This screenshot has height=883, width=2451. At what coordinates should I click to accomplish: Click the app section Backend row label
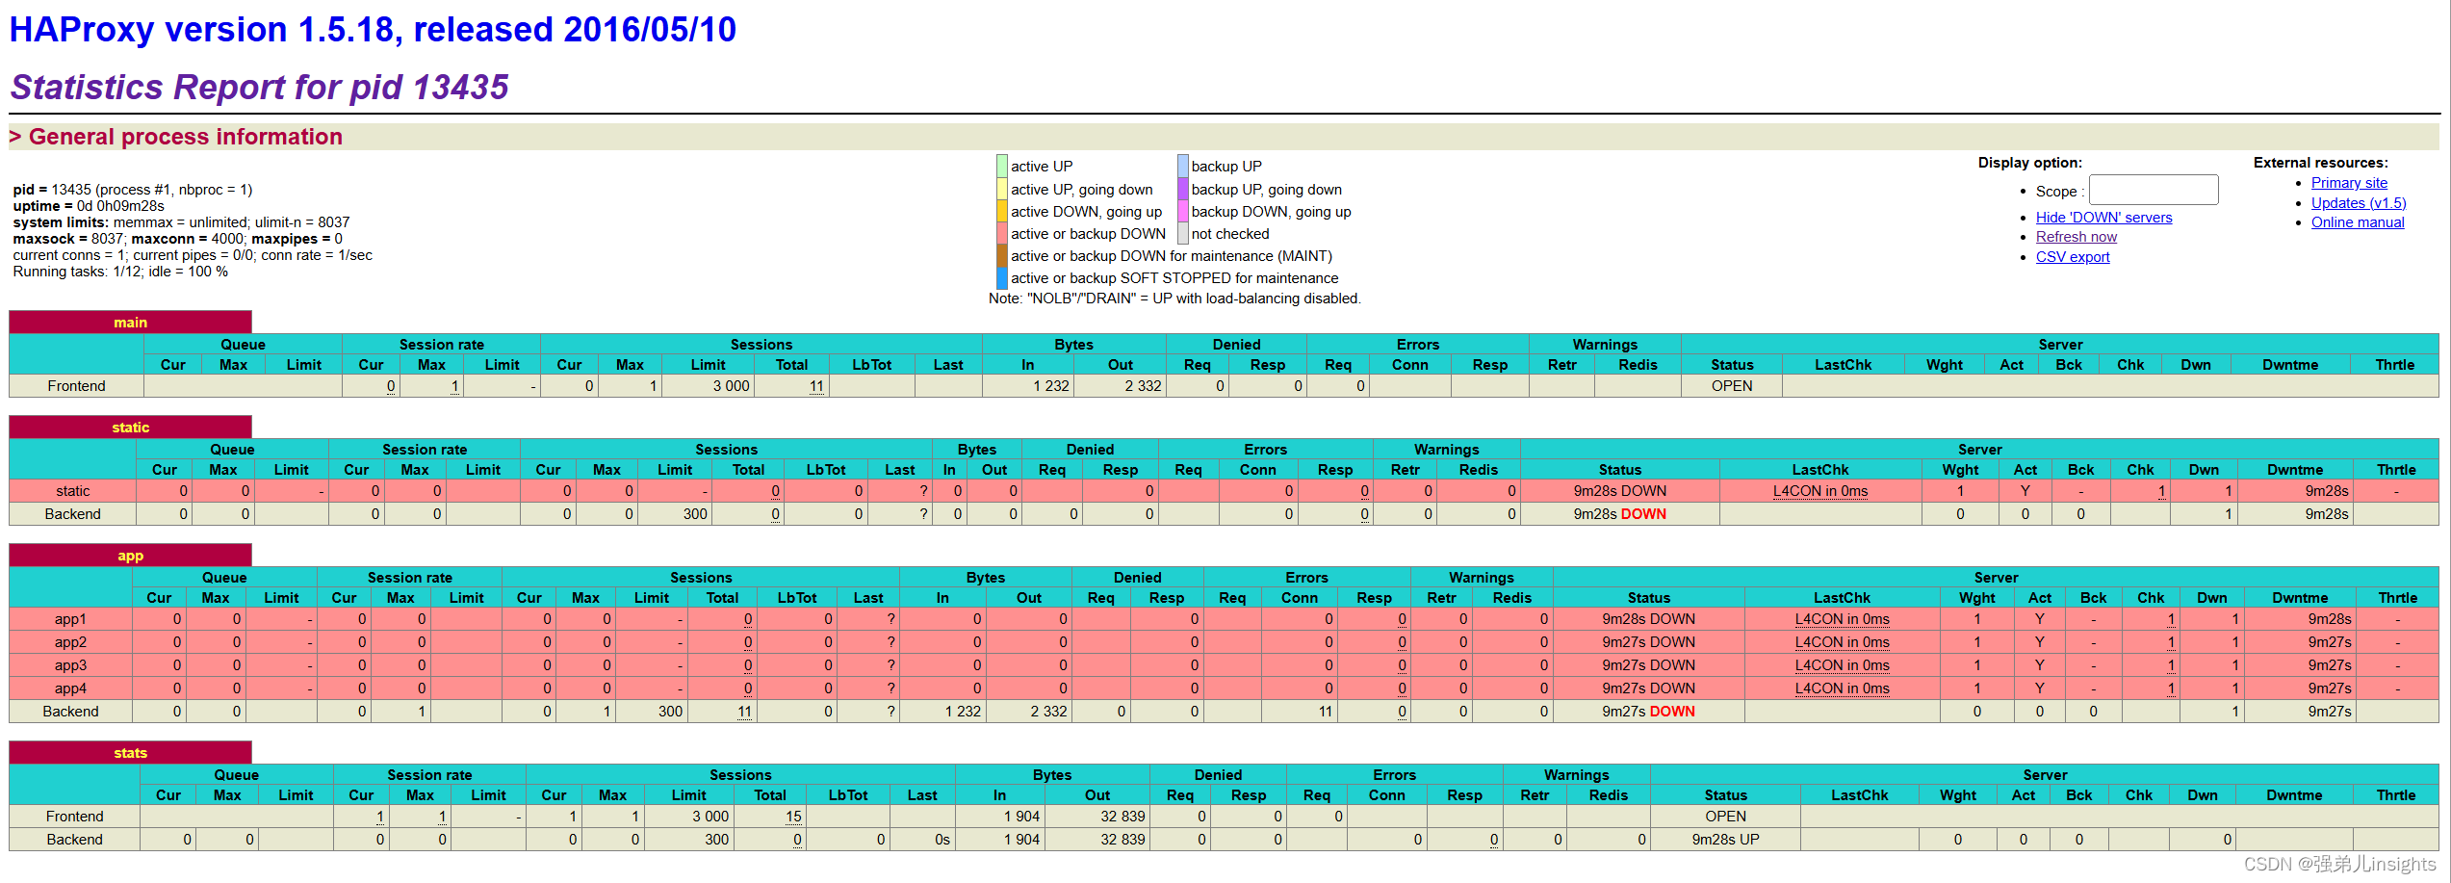(x=70, y=712)
